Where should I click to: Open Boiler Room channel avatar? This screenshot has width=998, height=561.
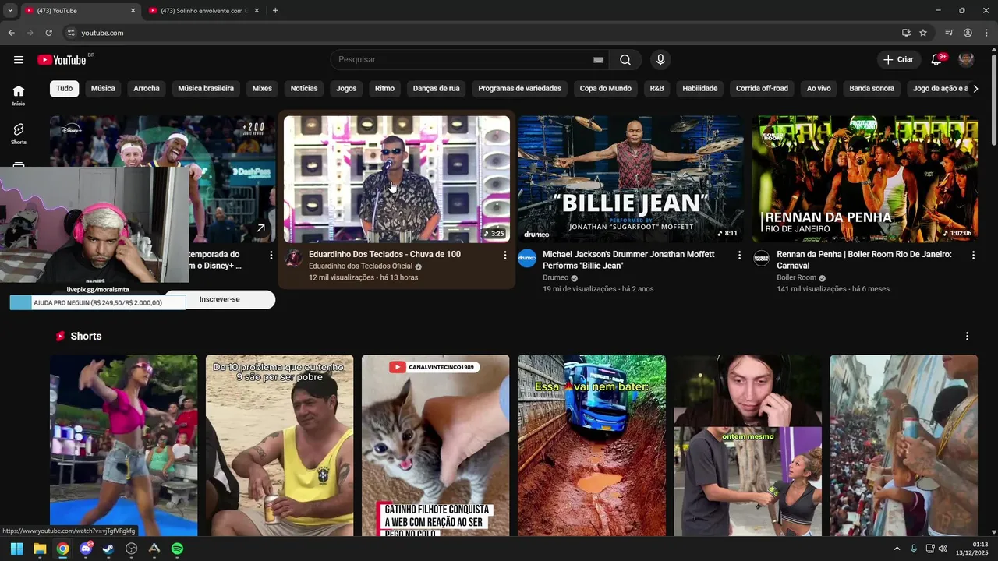click(761, 259)
